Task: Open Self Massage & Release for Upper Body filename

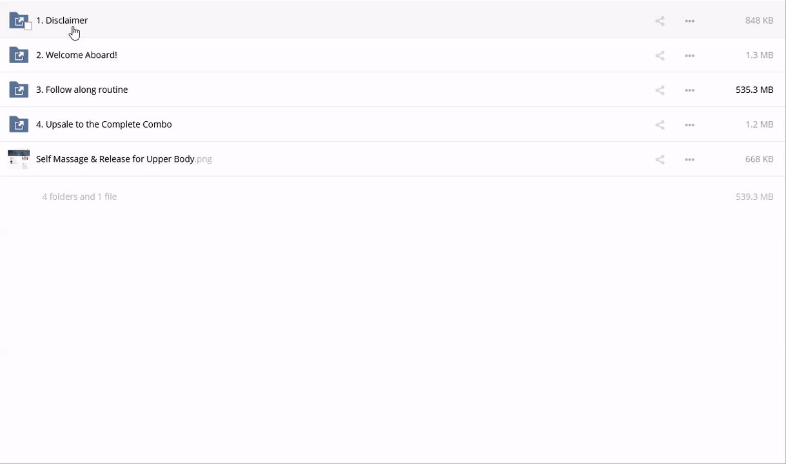Action: 115,159
